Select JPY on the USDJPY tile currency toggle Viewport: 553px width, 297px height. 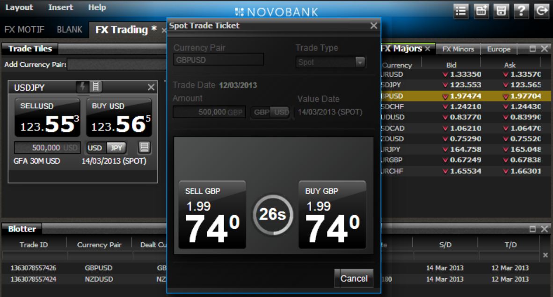tap(116, 148)
